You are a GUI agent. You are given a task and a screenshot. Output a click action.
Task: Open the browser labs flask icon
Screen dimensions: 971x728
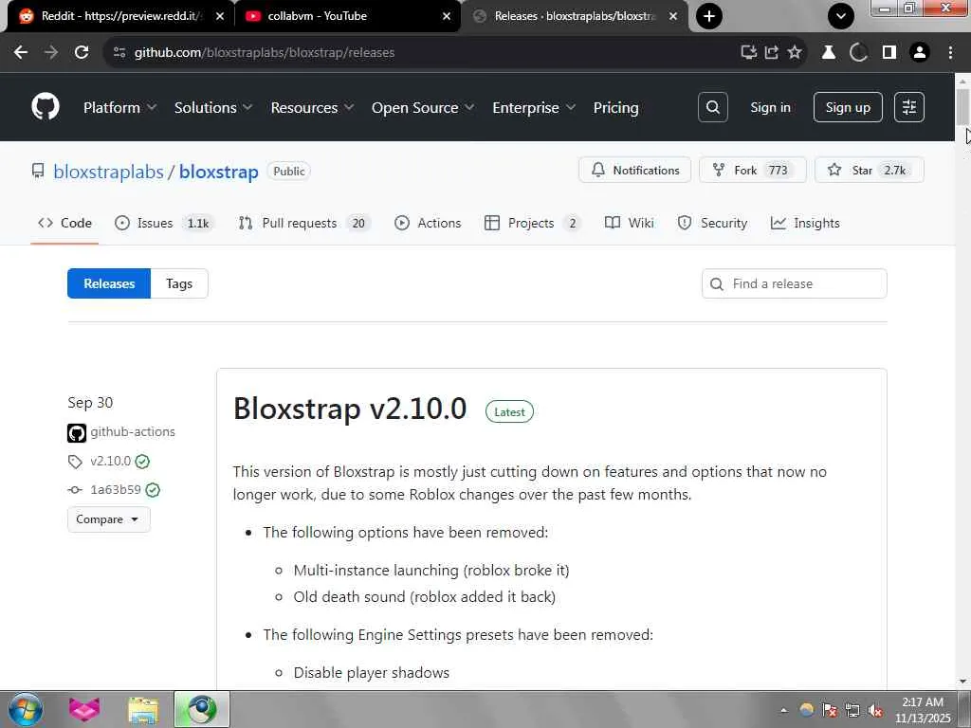point(829,52)
